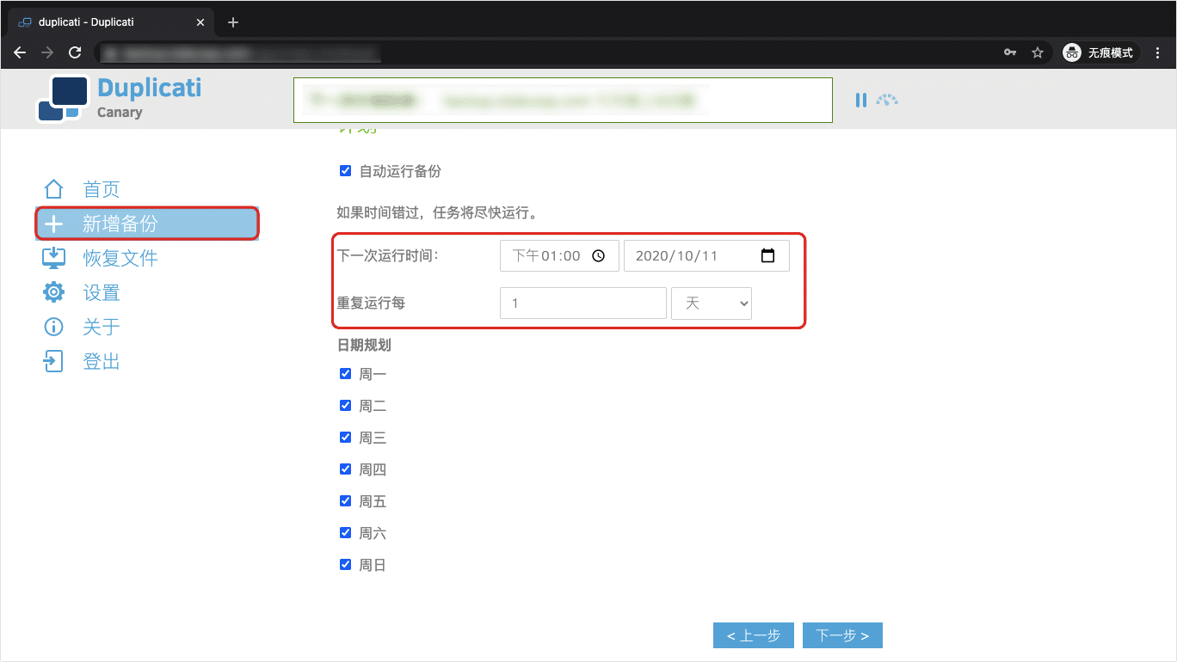Click the restore download icon beside 恢复文件
The image size is (1177, 662).
(53, 258)
